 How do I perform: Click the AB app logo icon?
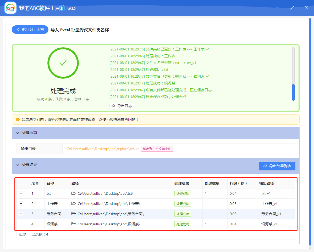pyautogui.click(x=10, y=8)
